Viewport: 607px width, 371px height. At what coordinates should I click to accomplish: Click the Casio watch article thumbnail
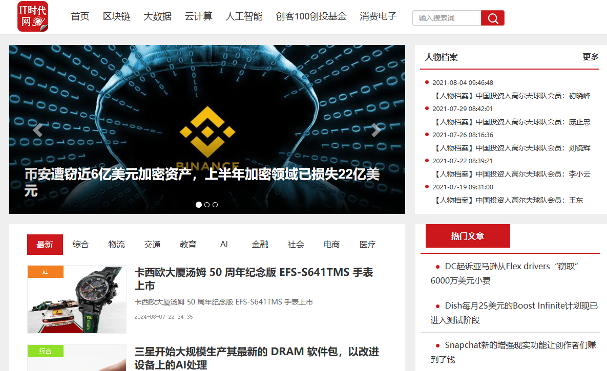pyautogui.click(x=77, y=299)
